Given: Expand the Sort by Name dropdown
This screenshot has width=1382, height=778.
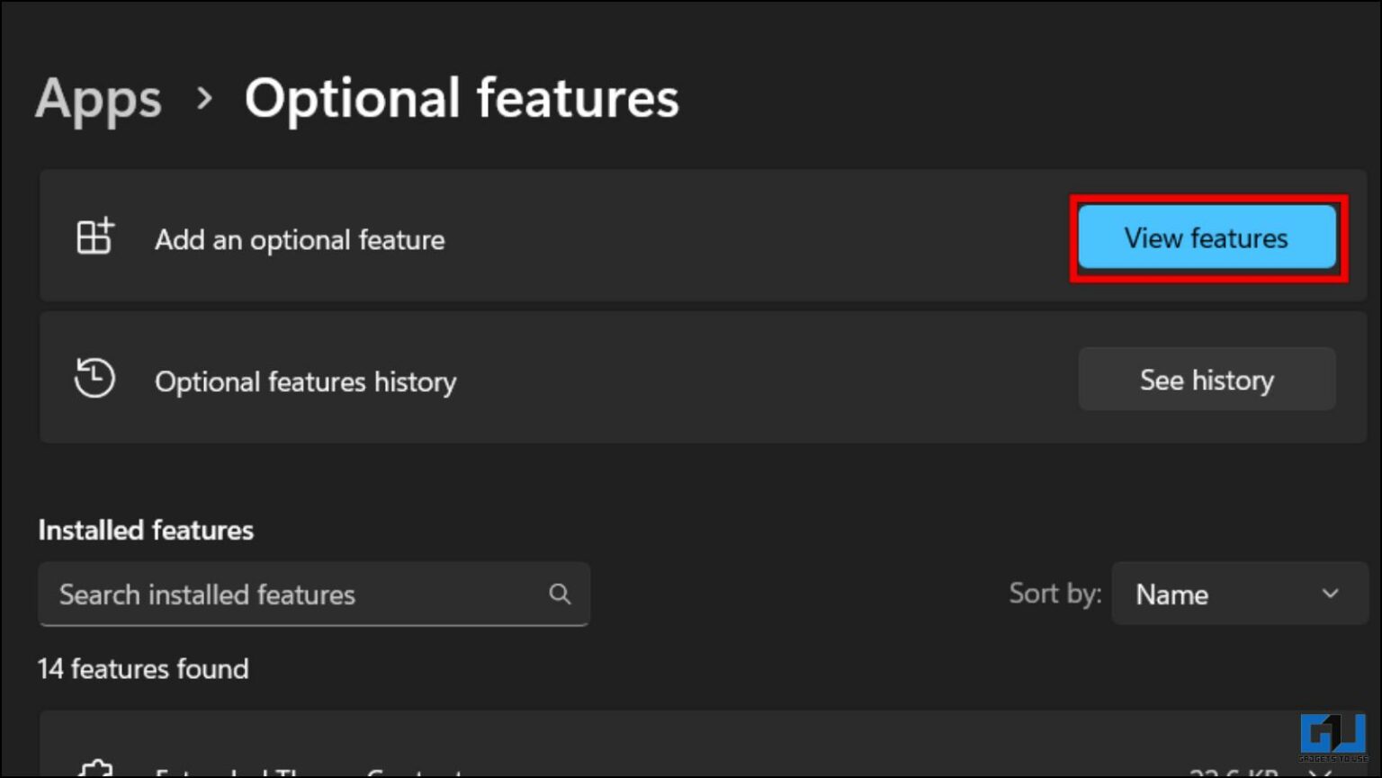Looking at the screenshot, I should click(1238, 594).
